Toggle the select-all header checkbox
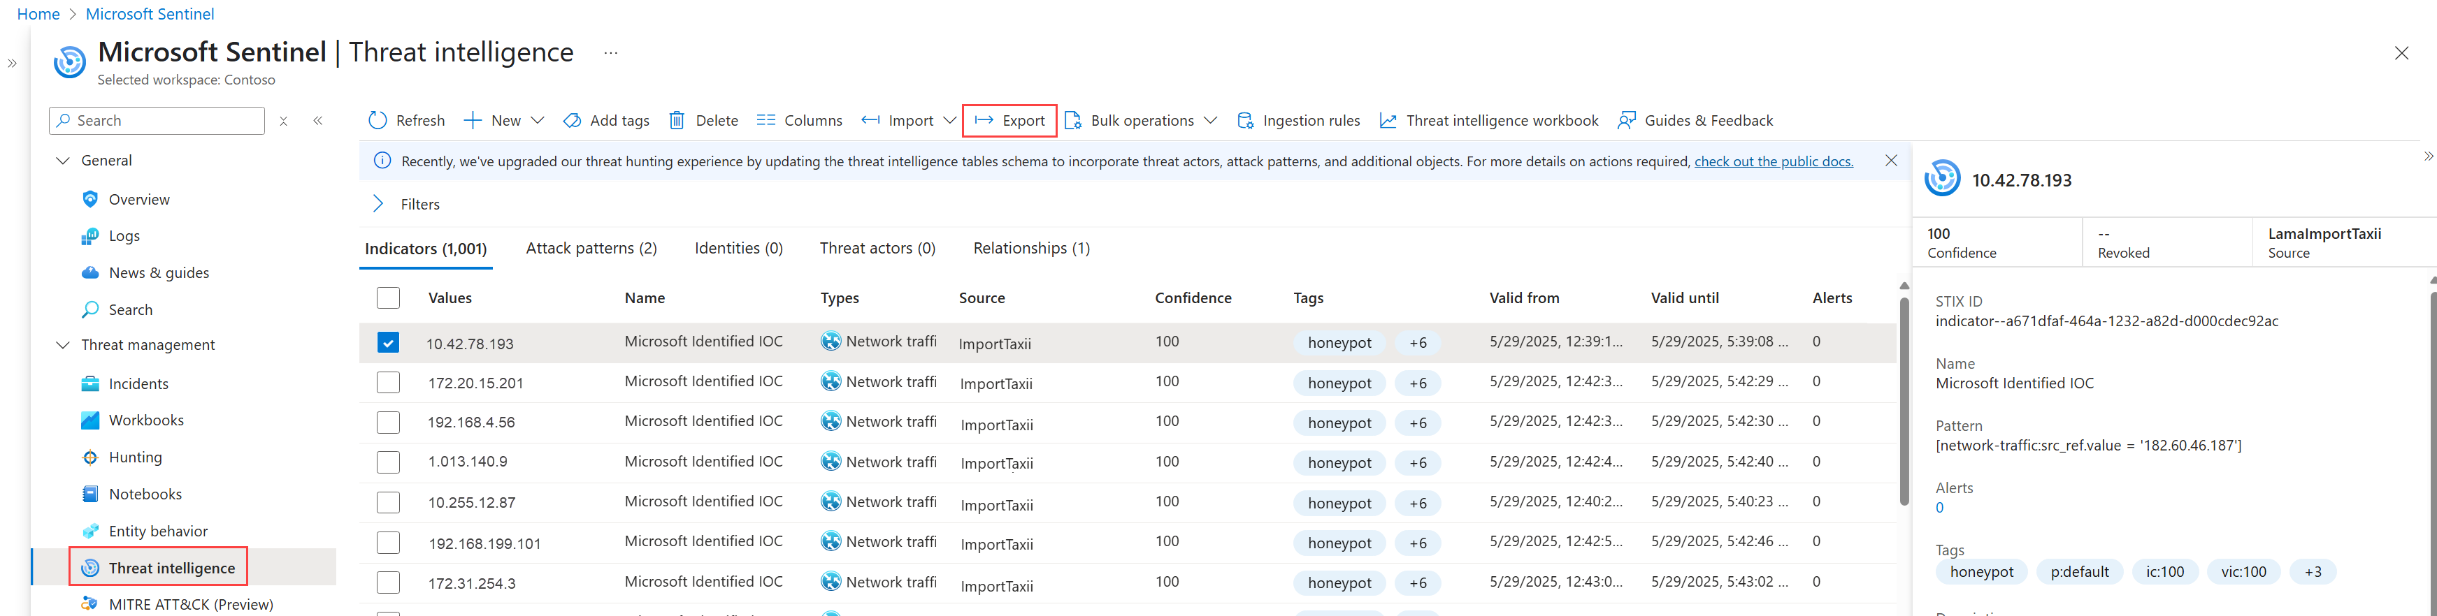Screen dimensions: 2437x616 (x=388, y=298)
